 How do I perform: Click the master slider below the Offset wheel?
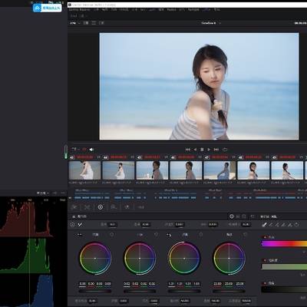coord(229,291)
